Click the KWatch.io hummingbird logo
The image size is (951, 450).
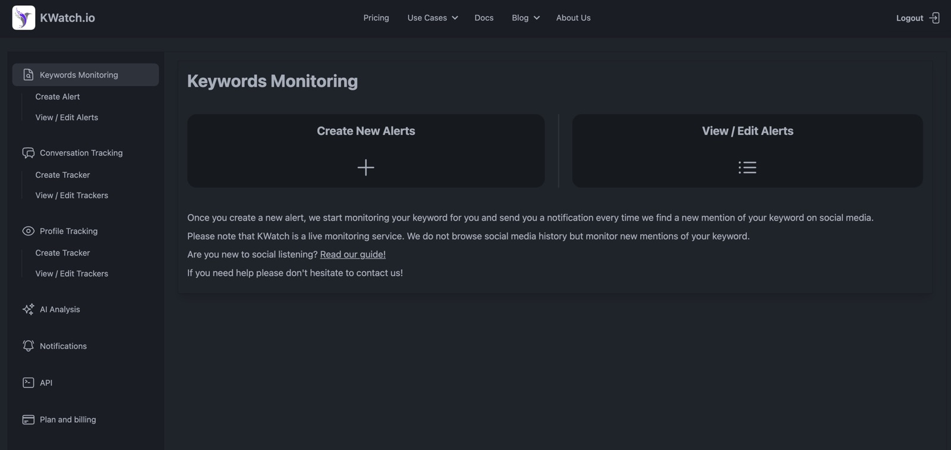click(24, 18)
